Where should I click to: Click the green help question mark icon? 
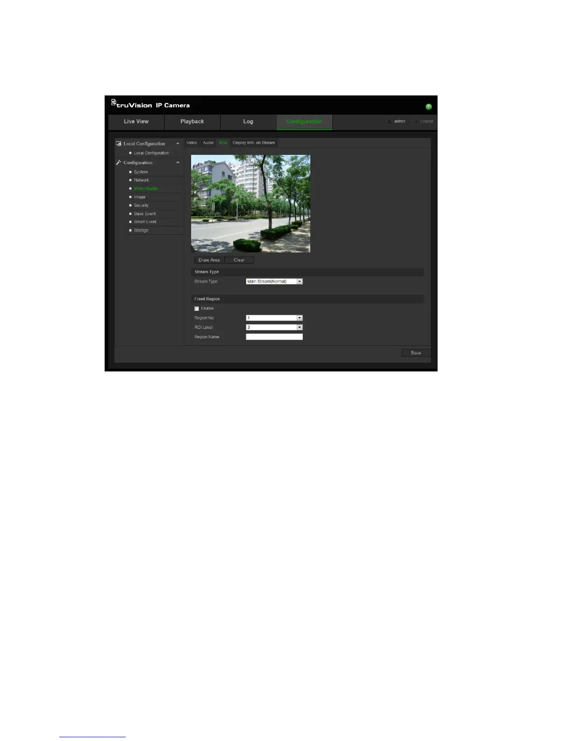point(429,107)
